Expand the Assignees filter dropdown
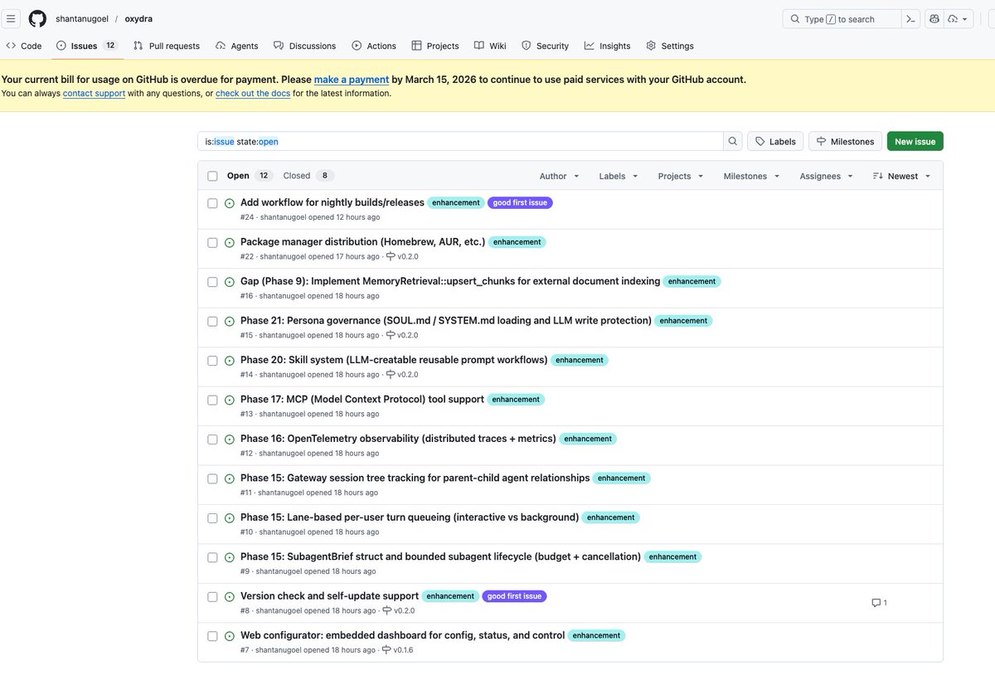 (x=826, y=176)
